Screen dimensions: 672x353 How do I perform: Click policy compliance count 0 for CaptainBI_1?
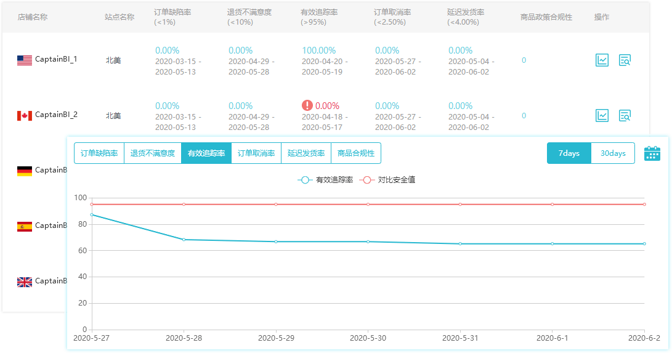coord(524,60)
